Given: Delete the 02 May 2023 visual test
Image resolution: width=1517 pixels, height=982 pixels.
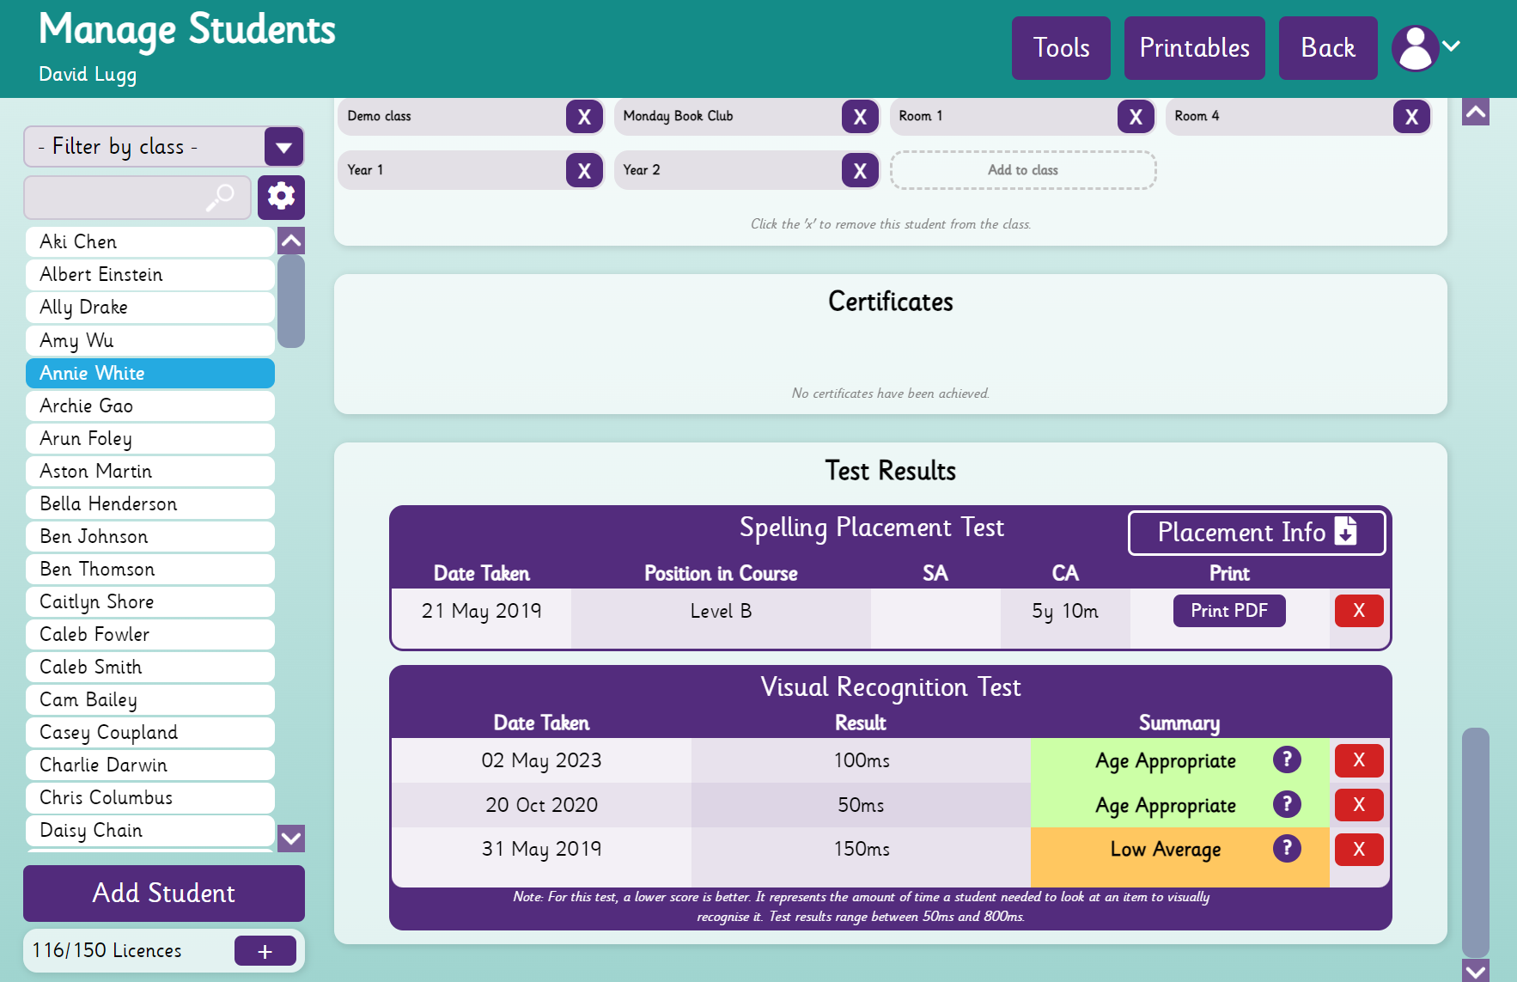Looking at the screenshot, I should coord(1359,760).
